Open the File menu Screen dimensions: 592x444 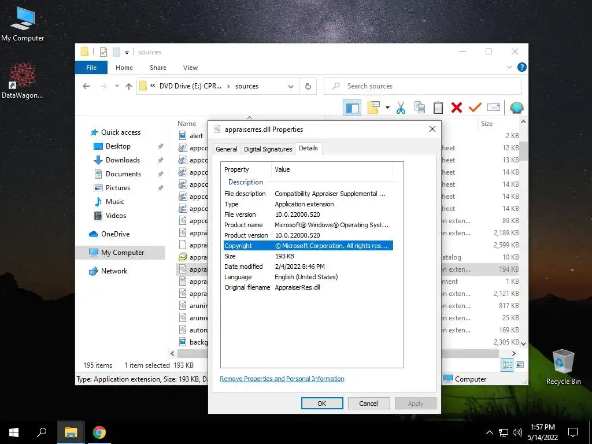tap(91, 68)
